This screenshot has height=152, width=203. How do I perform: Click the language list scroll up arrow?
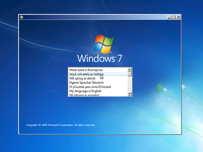click(x=130, y=70)
